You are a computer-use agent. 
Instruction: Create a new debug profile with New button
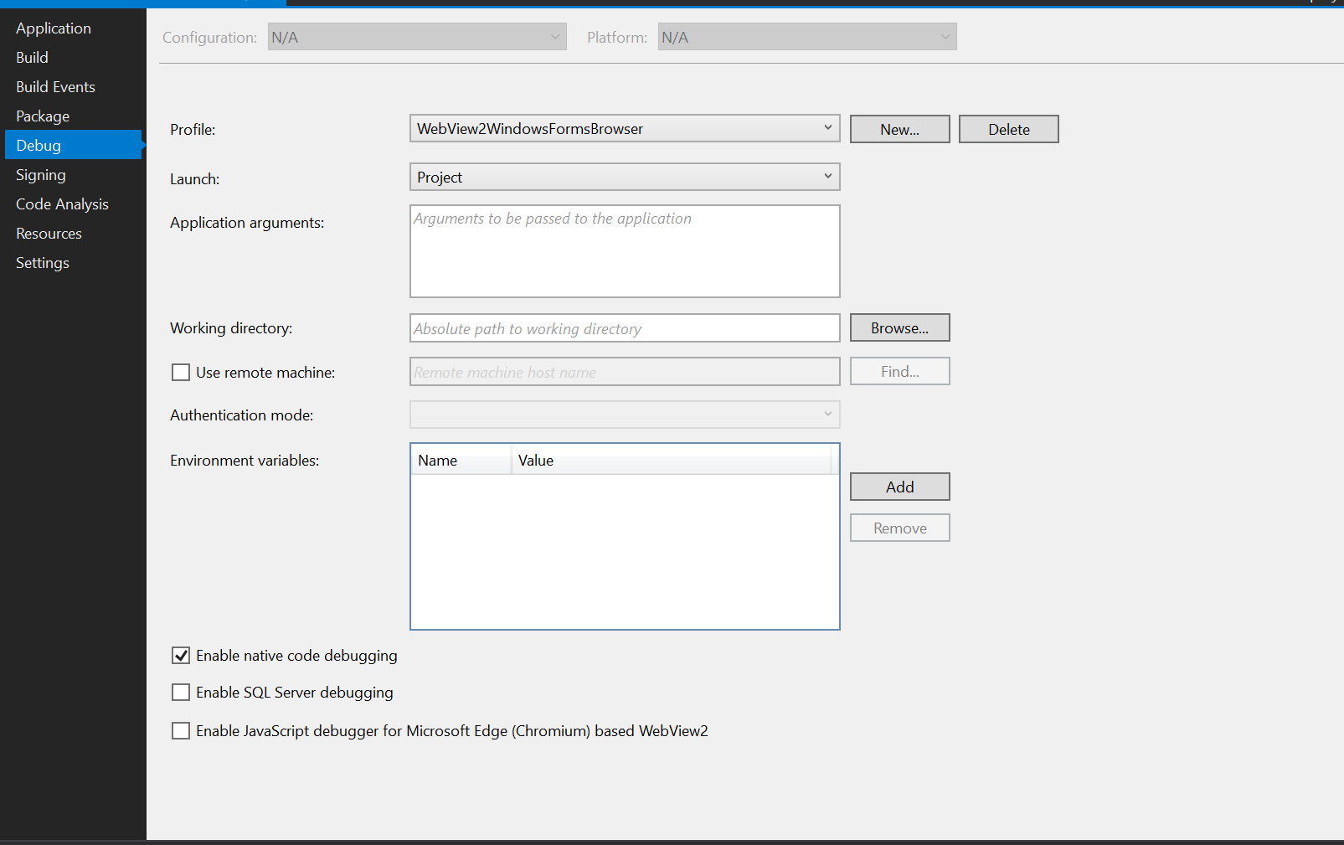click(899, 128)
